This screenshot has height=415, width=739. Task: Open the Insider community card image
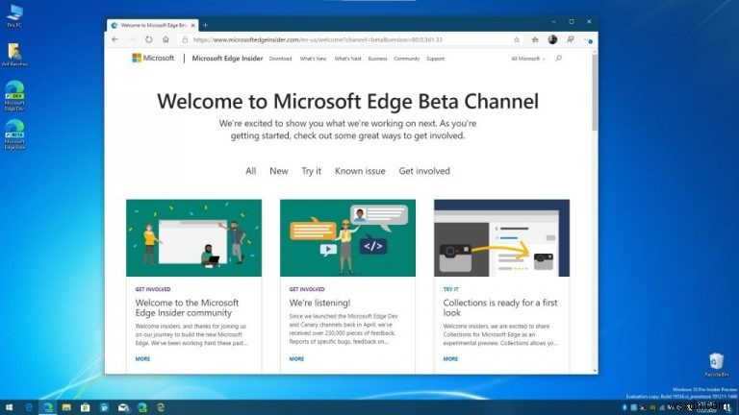click(x=193, y=238)
